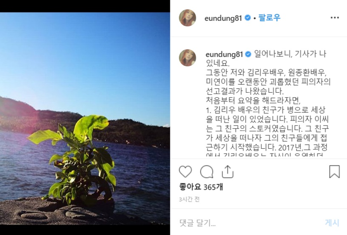
Task: View who liked via 좋아요 365개
Action: click(201, 187)
